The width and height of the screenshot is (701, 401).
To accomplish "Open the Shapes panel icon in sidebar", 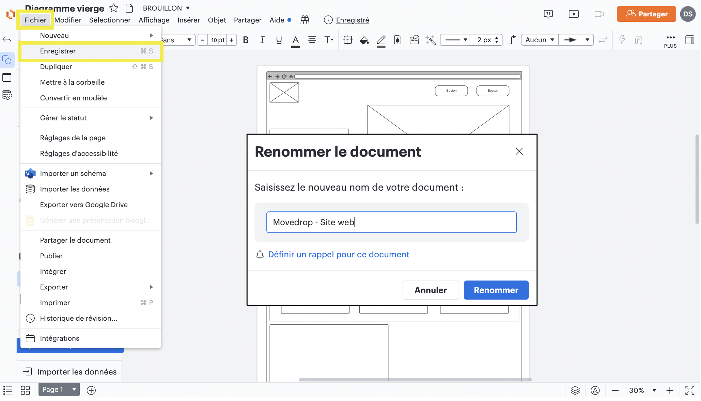I will [x=7, y=60].
